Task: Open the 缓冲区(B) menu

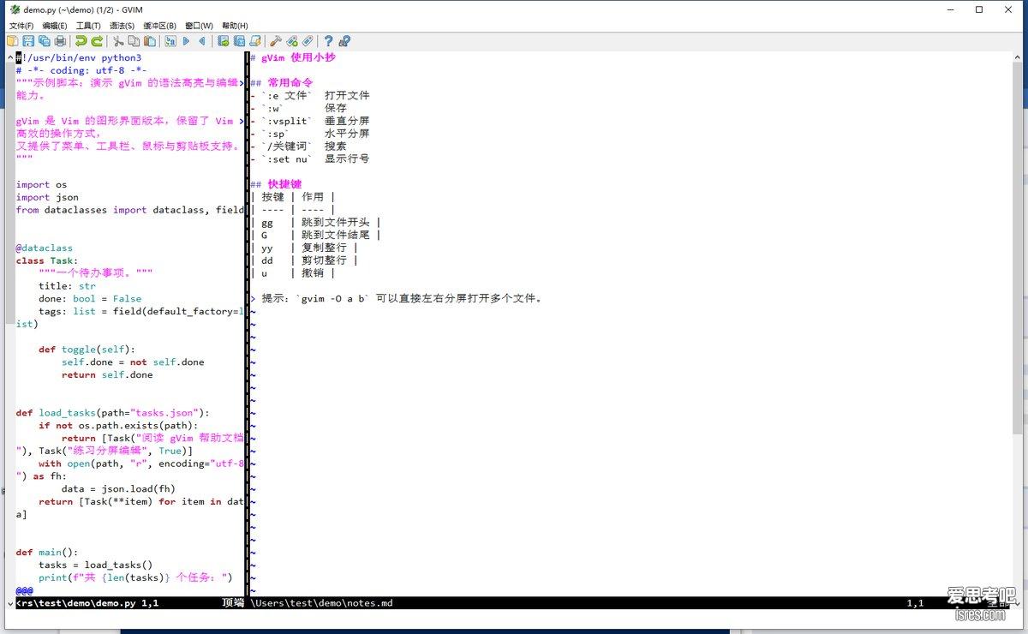Action: point(159,26)
